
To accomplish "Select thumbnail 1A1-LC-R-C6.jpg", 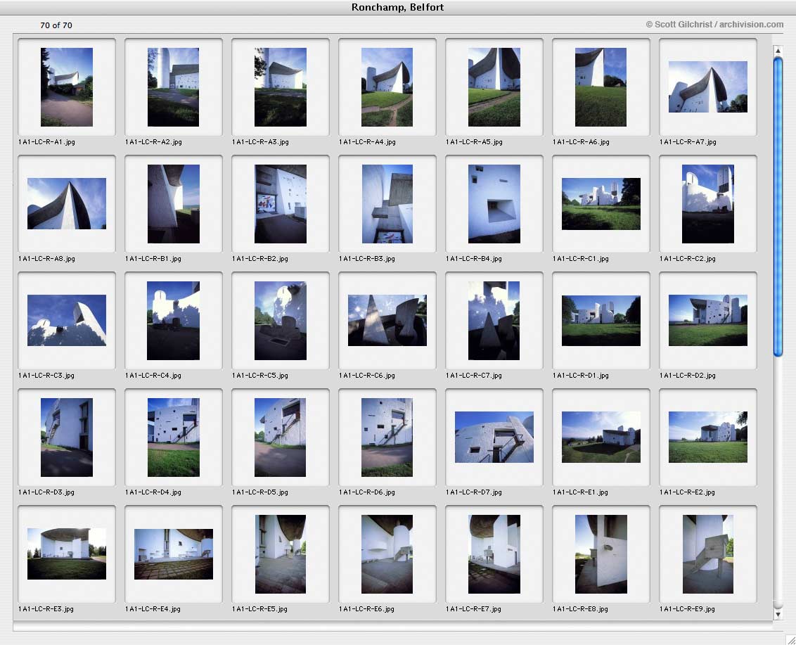I will [387, 321].
